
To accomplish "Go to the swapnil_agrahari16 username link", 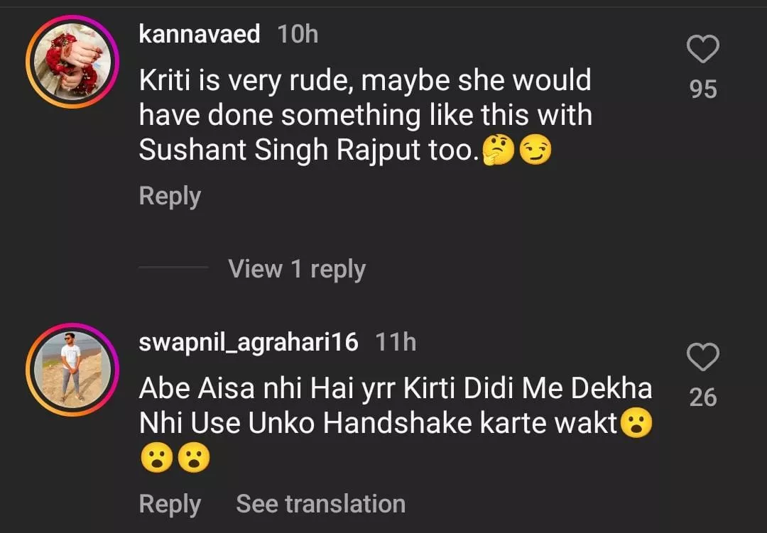I will (249, 342).
